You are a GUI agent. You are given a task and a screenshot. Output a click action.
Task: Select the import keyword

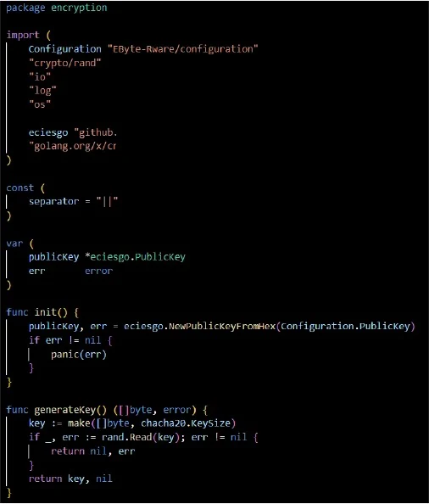click(x=23, y=35)
